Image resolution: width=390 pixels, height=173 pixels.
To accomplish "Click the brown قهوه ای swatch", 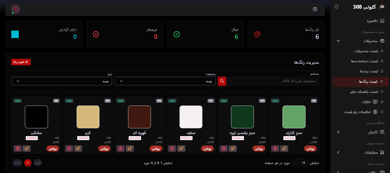I will (139, 117).
